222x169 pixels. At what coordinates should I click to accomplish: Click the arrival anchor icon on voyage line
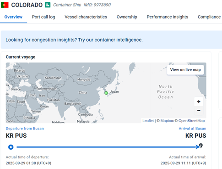pos(201,146)
